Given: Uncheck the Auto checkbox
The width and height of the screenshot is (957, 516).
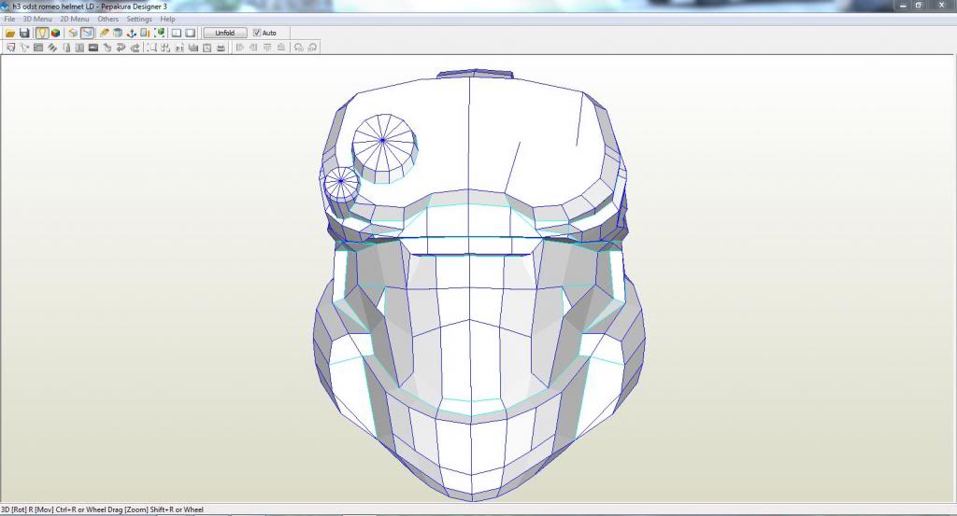Looking at the screenshot, I should tap(258, 33).
